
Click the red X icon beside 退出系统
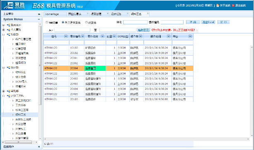tap(233, 5)
